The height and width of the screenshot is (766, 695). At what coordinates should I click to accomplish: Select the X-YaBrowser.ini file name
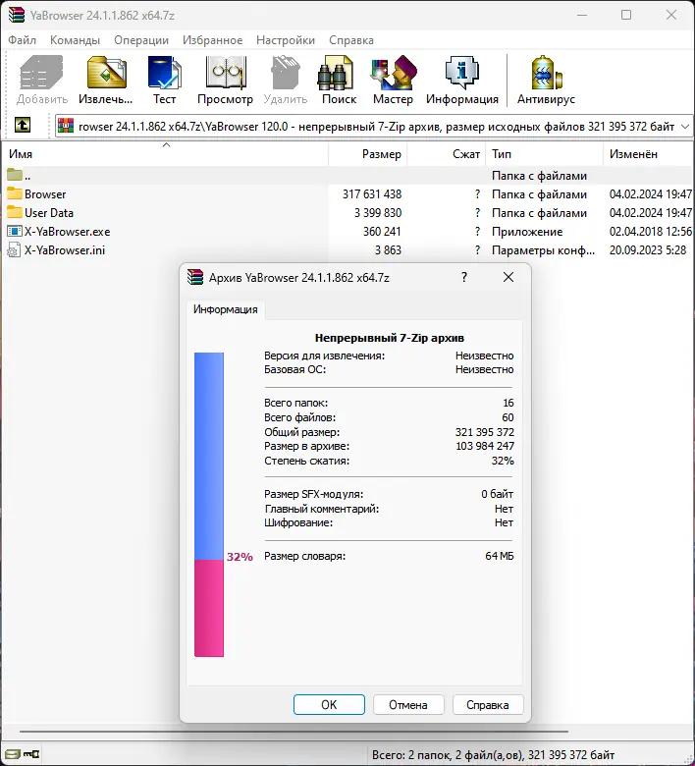65,250
